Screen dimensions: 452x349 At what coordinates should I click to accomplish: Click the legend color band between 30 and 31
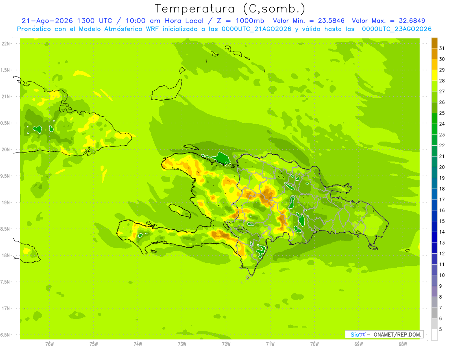434,53
